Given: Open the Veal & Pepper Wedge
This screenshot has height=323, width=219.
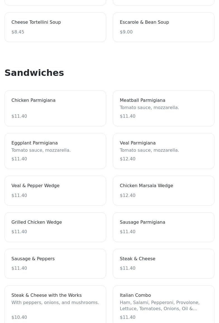Looking at the screenshot, I should point(55,191).
